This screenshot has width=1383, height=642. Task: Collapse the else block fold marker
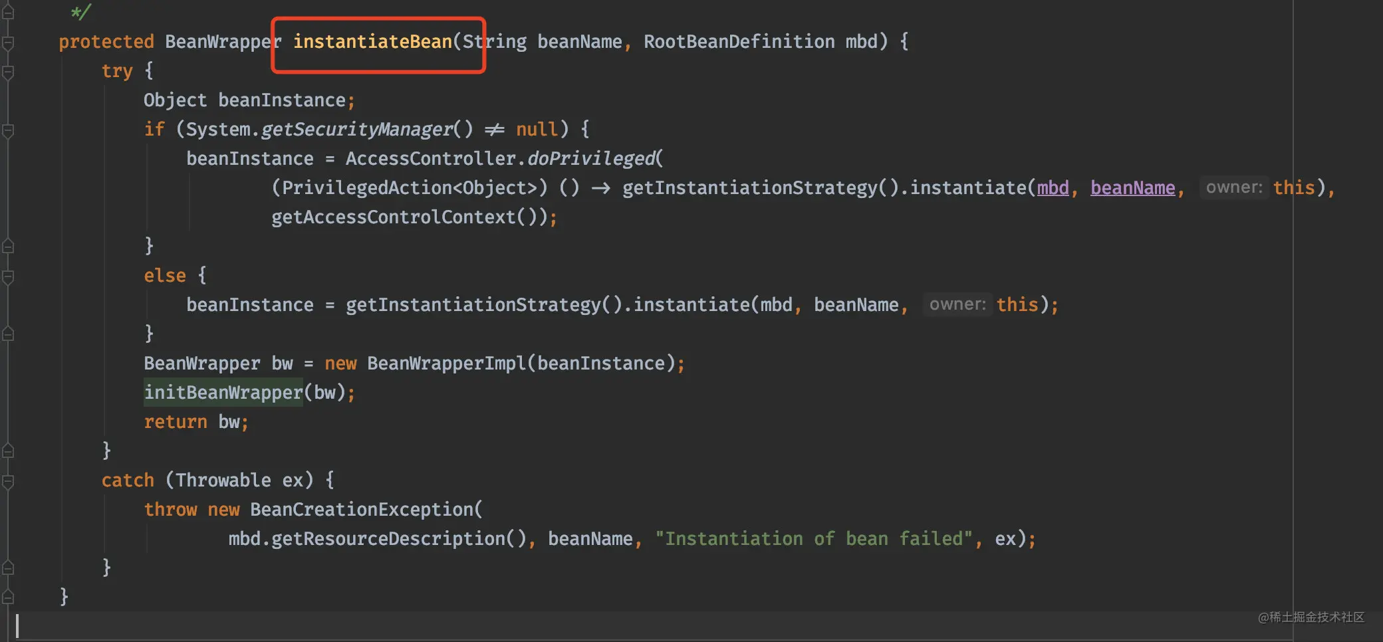8,276
